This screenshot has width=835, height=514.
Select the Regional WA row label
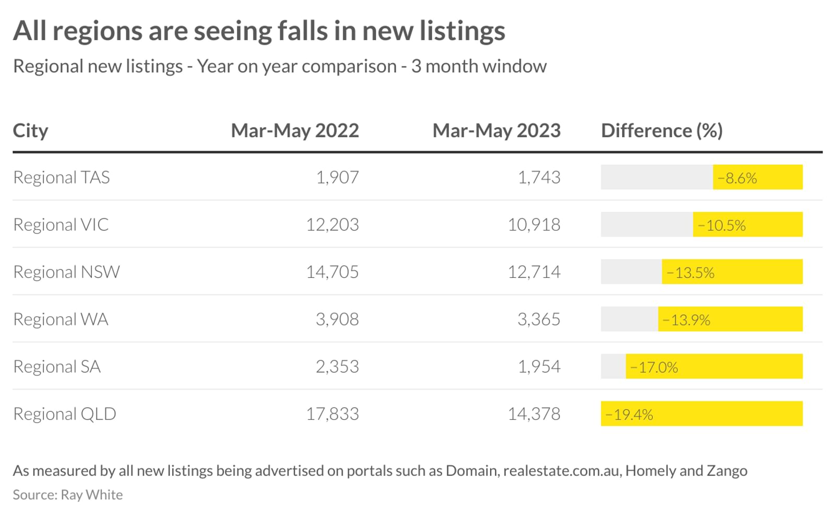pos(61,319)
